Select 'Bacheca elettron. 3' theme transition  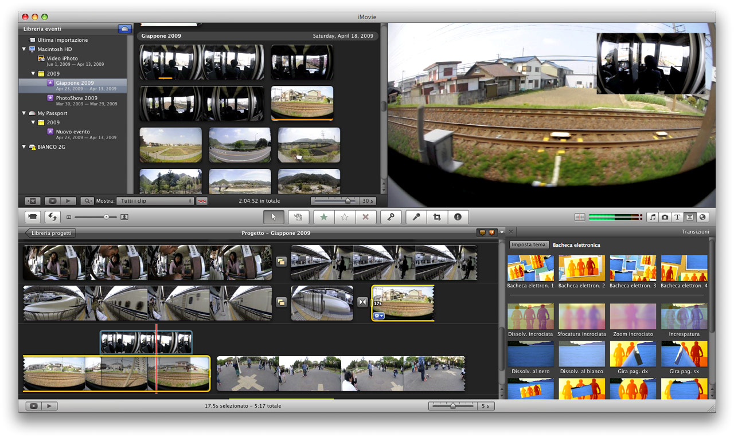[x=633, y=272]
